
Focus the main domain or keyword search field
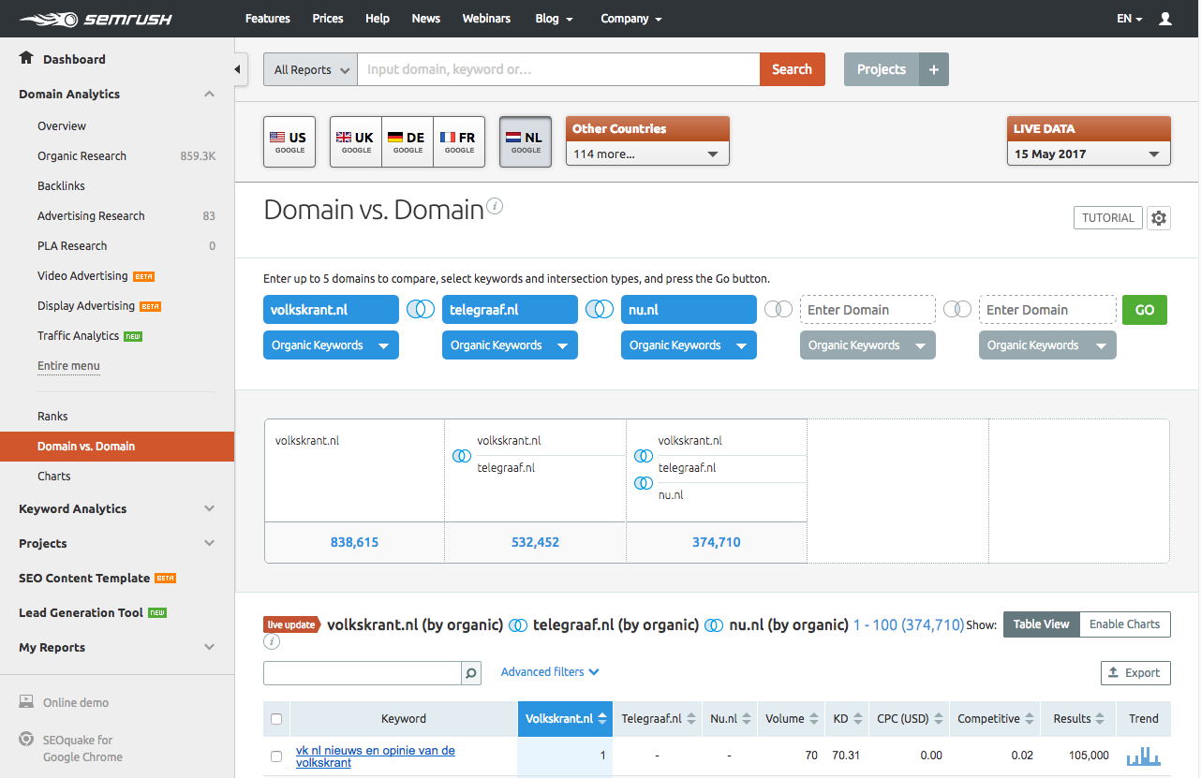[x=558, y=69]
